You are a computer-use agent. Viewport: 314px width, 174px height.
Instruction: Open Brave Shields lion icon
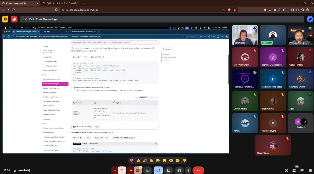pos(229,10)
